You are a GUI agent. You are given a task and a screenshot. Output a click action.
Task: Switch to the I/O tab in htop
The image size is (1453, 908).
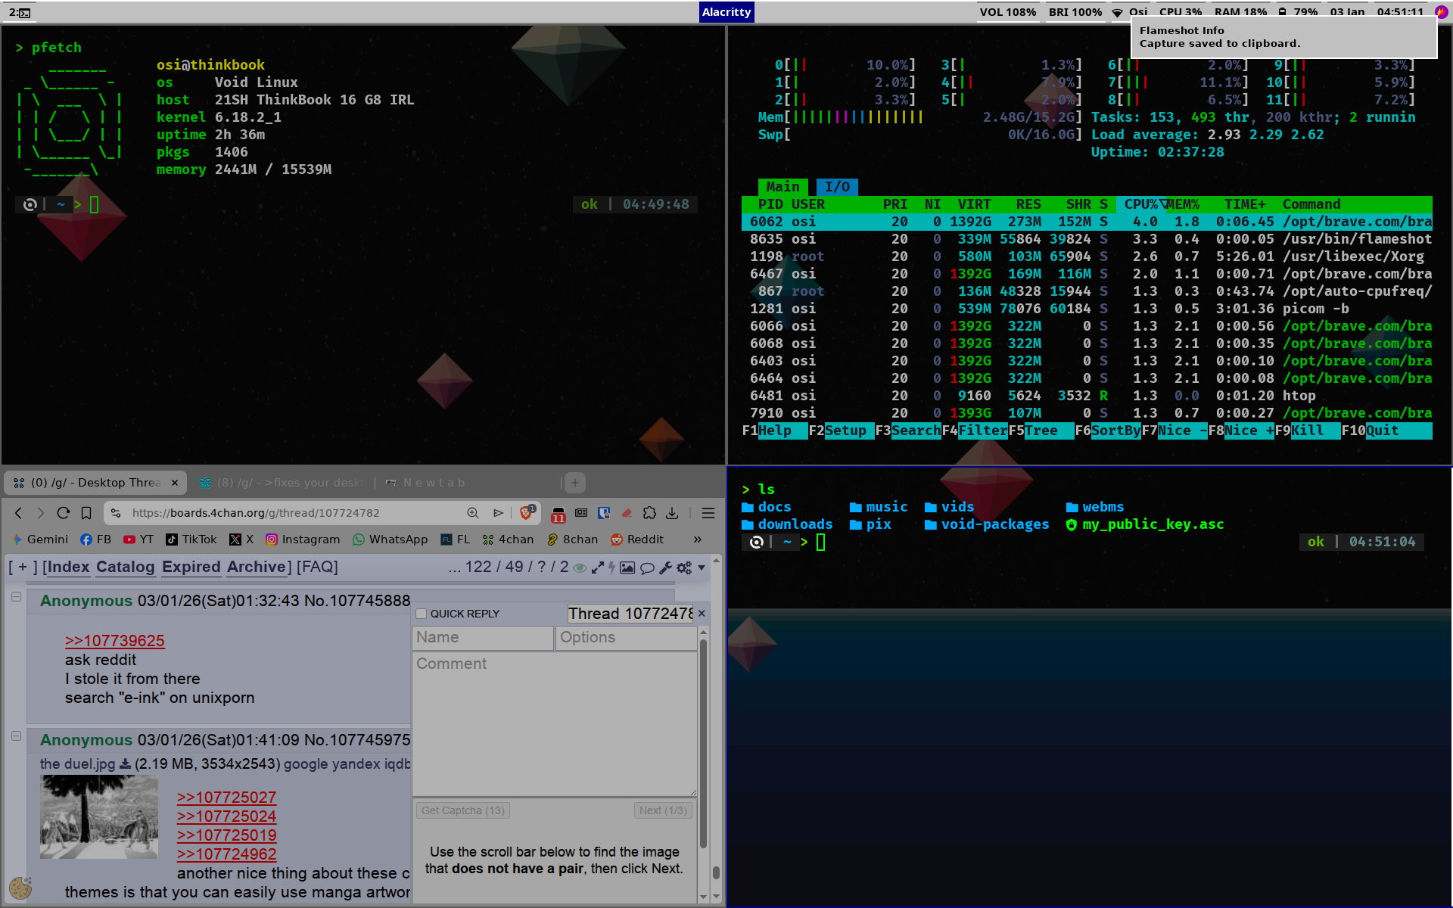click(x=837, y=187)
